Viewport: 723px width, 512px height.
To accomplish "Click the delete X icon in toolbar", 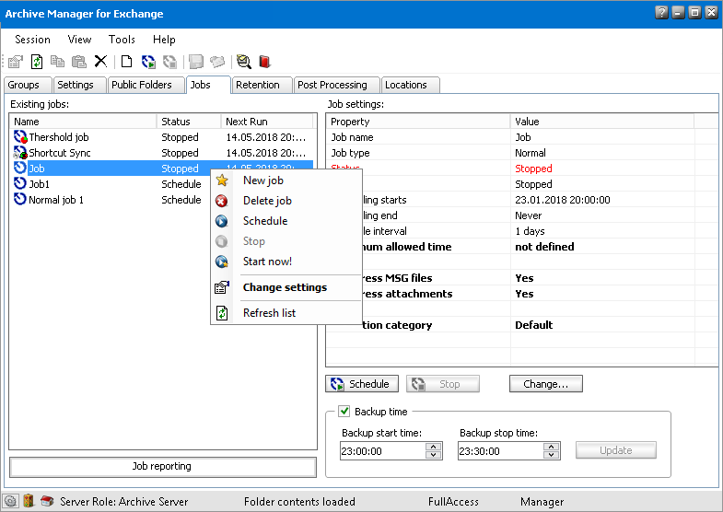I will coord(100,62).
